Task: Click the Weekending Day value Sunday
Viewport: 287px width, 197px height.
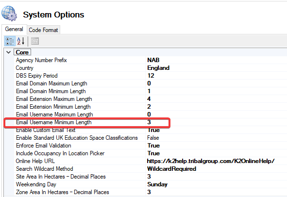Action: (157, 184)
